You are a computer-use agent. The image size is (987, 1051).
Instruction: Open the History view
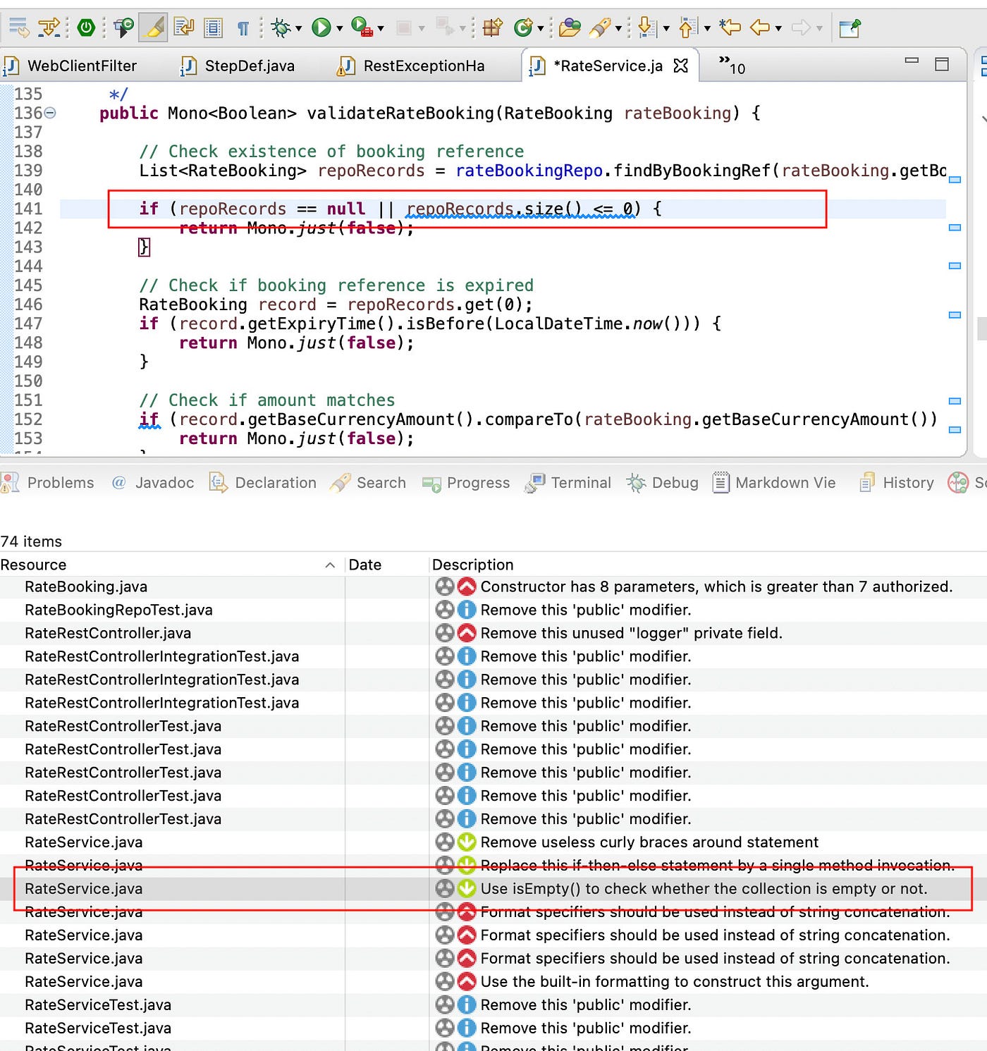(x=909, y=483)
